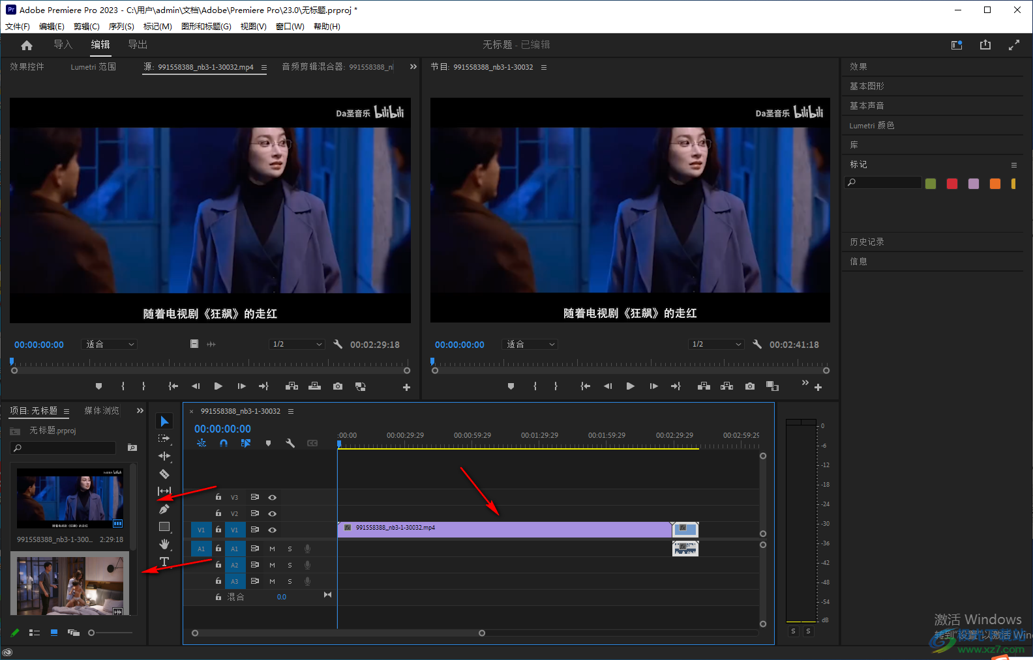Screen dimensions: 1033x660
Task: Select the Razor tool
Action: [x=164, y=474]
